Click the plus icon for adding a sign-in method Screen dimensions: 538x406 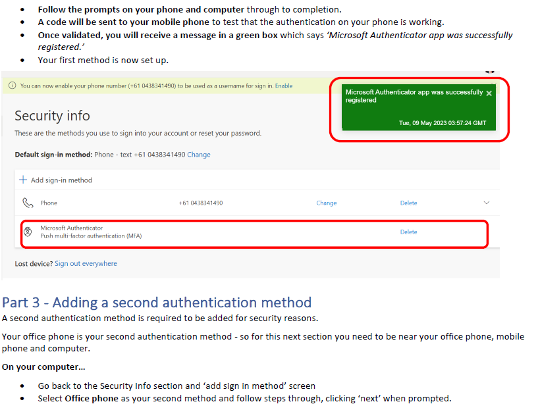tap(23, 180)
